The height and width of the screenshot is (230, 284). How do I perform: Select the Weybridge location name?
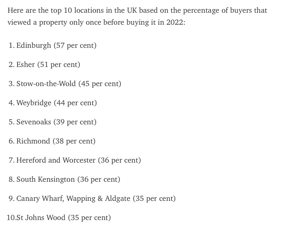(34, 103)
